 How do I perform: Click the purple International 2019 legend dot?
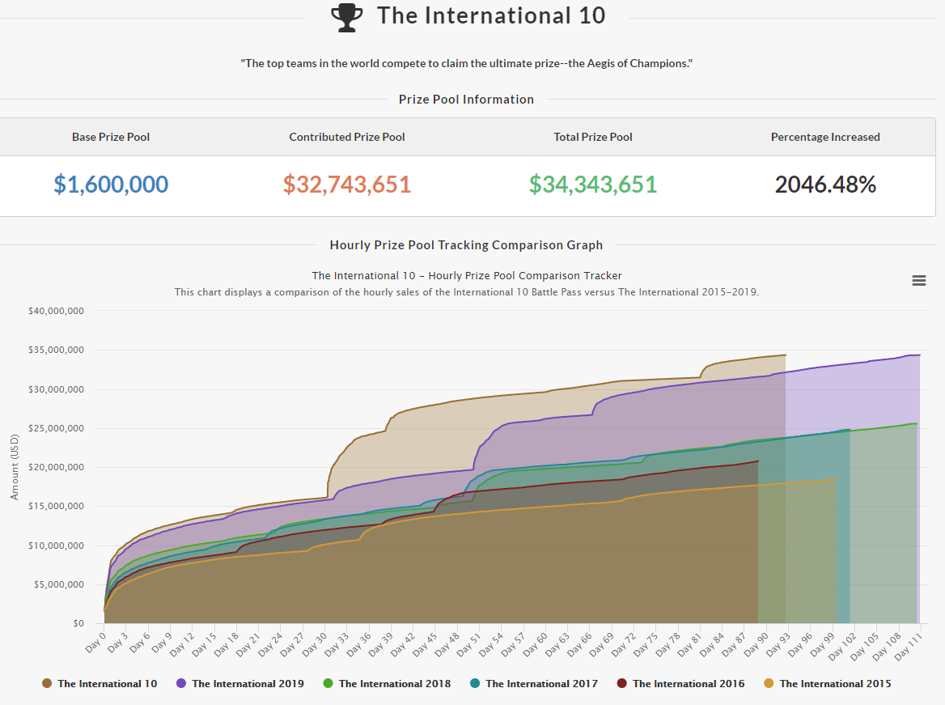[180, 683]
